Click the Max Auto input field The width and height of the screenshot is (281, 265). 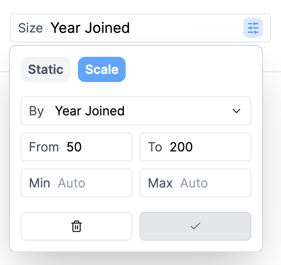click(x=195, y=183)
